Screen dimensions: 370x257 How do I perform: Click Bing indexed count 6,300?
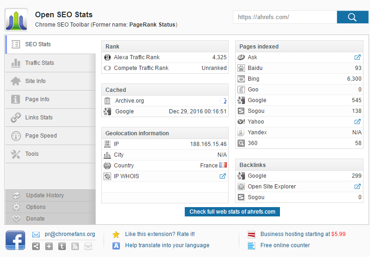click(x=354, y=78)
